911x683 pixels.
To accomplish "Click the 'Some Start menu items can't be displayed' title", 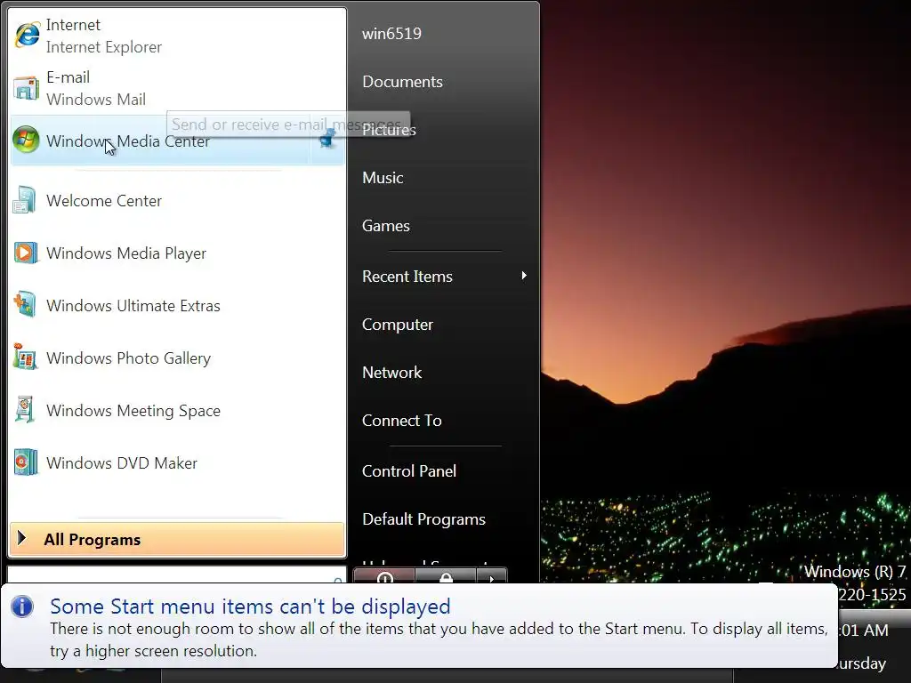I will click(x=250, y=607).
